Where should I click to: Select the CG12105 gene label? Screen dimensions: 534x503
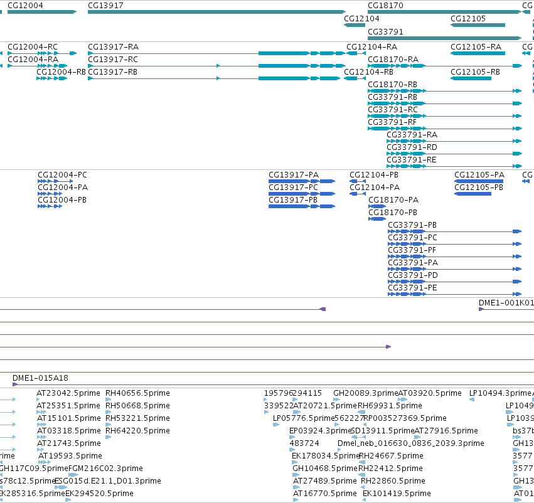pyautogui.click(x=468, y=19)
